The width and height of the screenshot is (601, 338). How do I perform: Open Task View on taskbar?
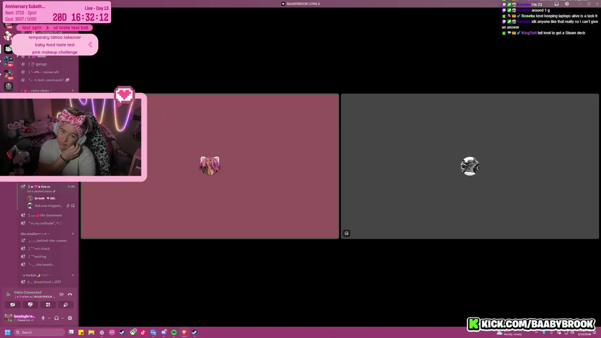point(71,332)
